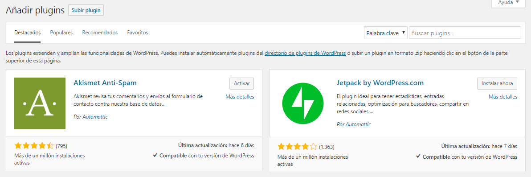Click the Jetpack description paragraph
531x177 pixels.
[403, 104]
